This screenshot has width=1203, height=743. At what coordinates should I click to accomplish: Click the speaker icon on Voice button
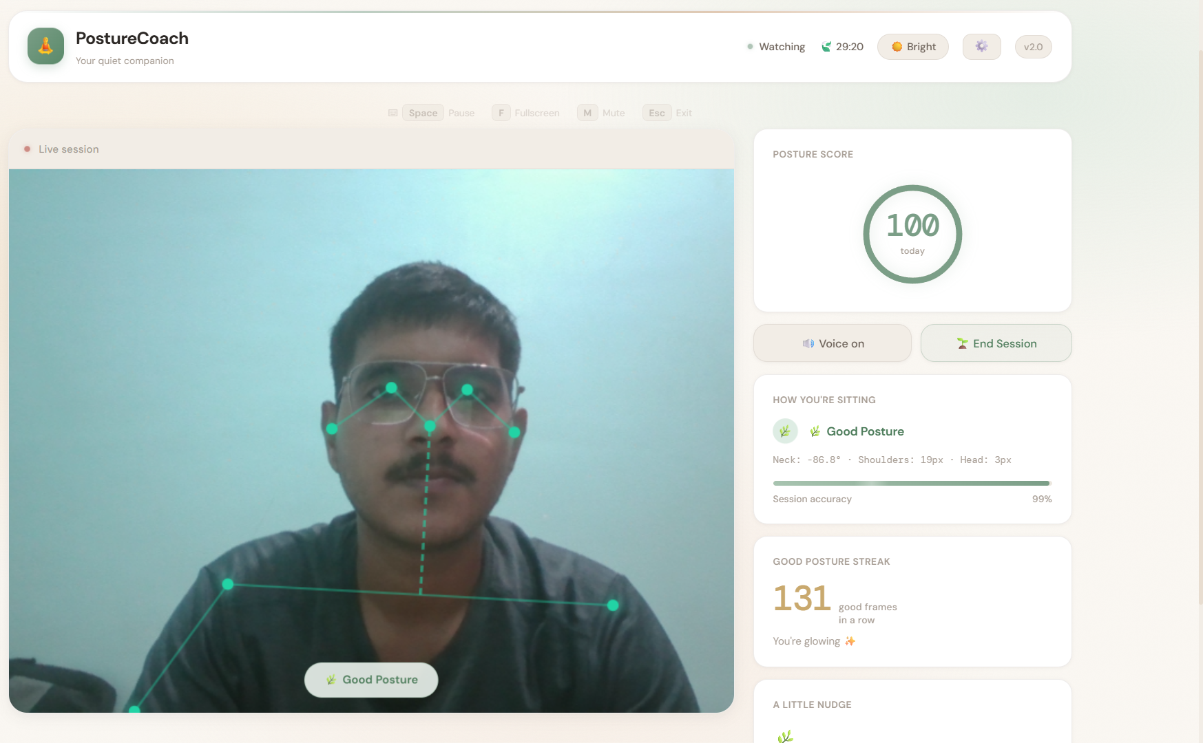[x=808, y=343]
